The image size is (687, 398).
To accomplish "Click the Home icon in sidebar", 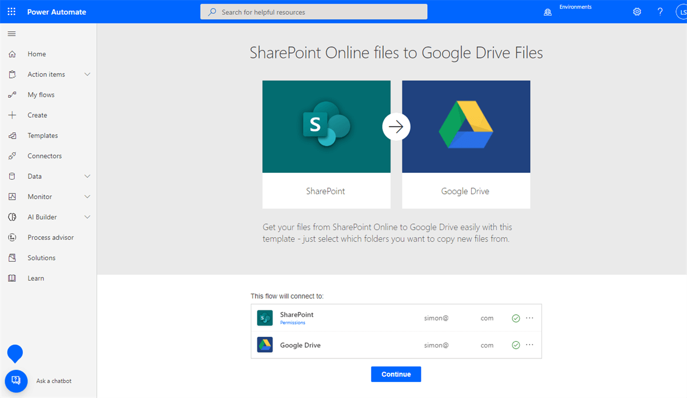I will tap(12, 54).
